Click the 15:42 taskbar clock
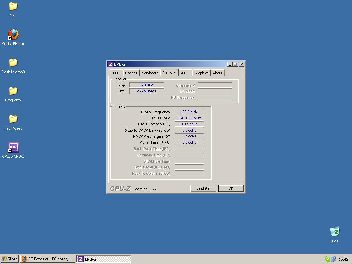Image resolution: width=352 pixels, height=264 pixels. click(343, 259)
